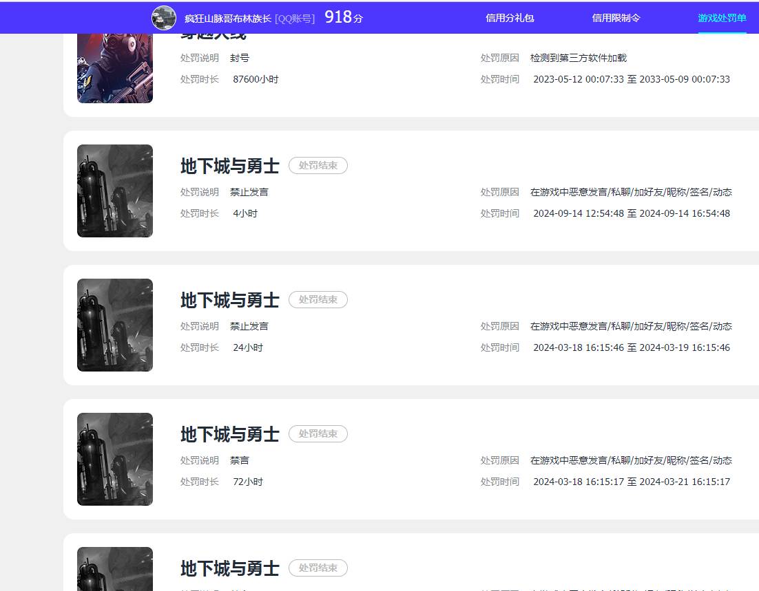Click the 地下城与勇士 title of the bottom record
This screenshot has height=591, width=759.
[229, 568]
